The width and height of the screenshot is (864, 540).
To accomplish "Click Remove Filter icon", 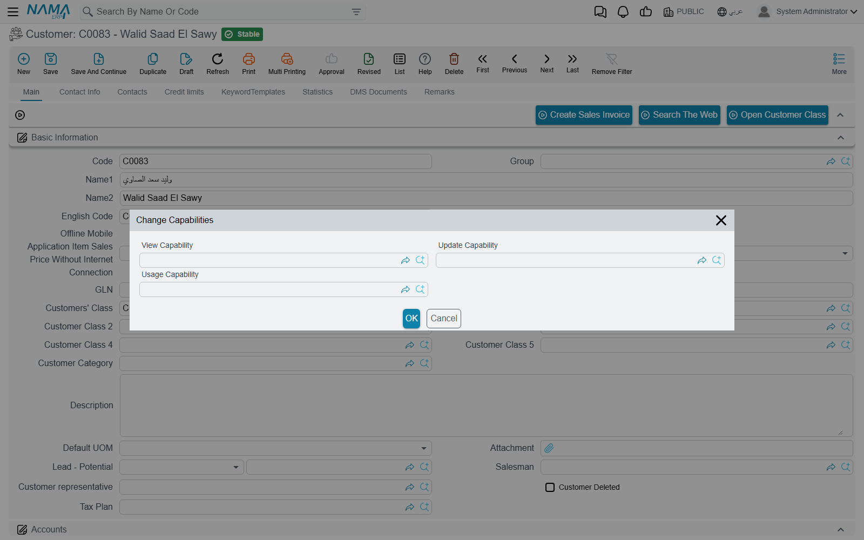I will pyautogui.click(x=612, y=64).
